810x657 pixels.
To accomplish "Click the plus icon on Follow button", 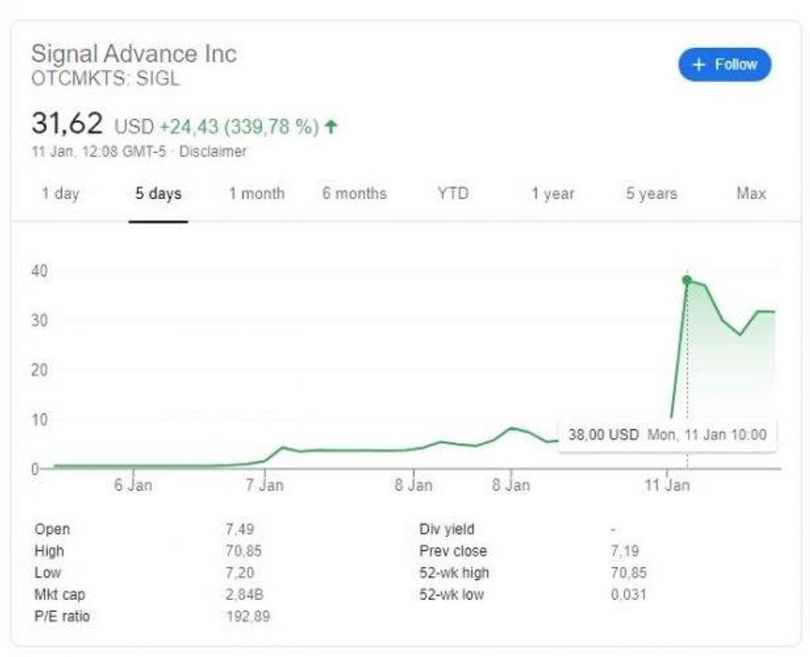I will (697, 64).
